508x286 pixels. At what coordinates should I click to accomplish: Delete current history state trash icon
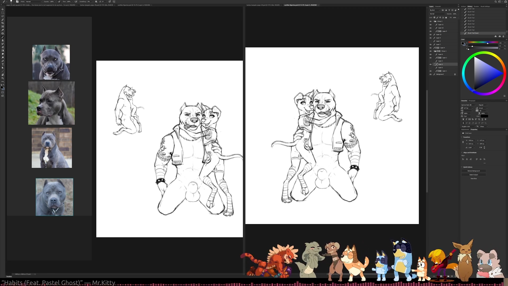(x=503, y=36)
